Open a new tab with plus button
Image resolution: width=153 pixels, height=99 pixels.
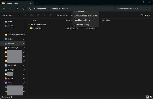37,3
